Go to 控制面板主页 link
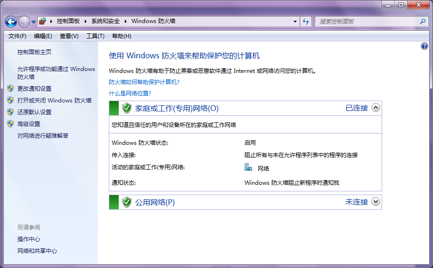This screenshot has width=433, height=268. click(34, 52)
